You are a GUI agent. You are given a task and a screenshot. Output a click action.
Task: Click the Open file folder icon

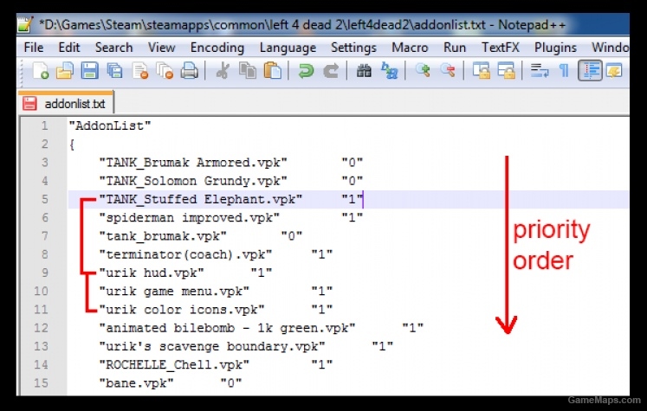point(65,70)
